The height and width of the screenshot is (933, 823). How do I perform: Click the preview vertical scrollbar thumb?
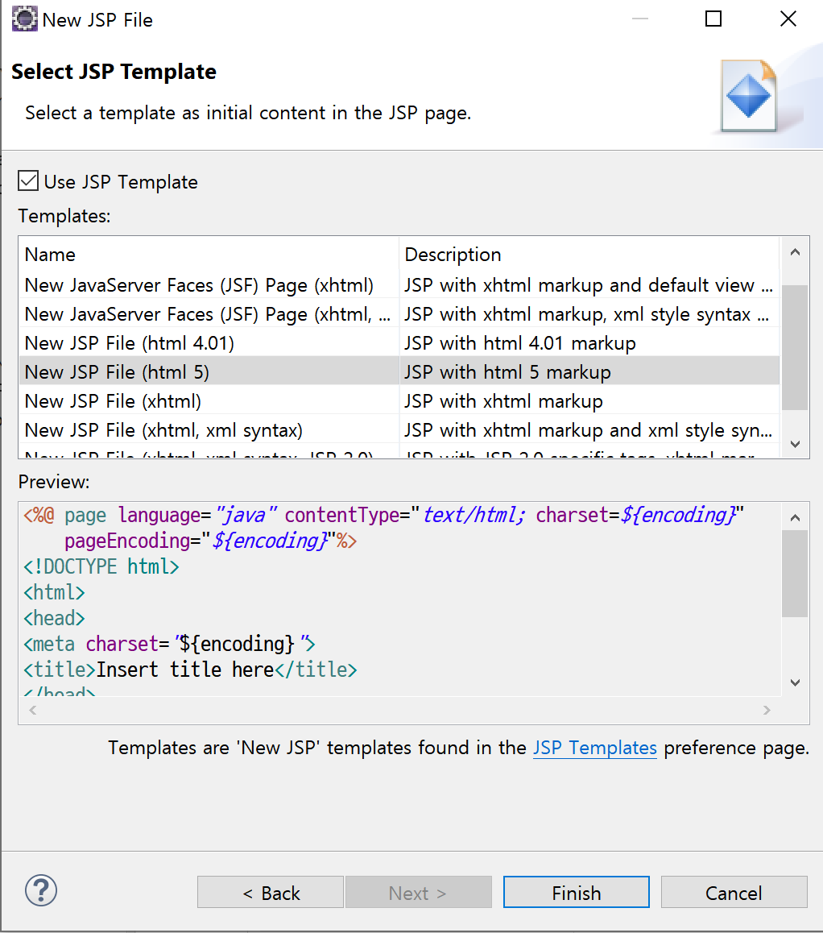[795, 574]
